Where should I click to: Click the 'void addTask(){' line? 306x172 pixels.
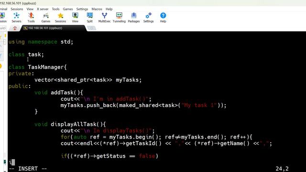tap(59, 92)
